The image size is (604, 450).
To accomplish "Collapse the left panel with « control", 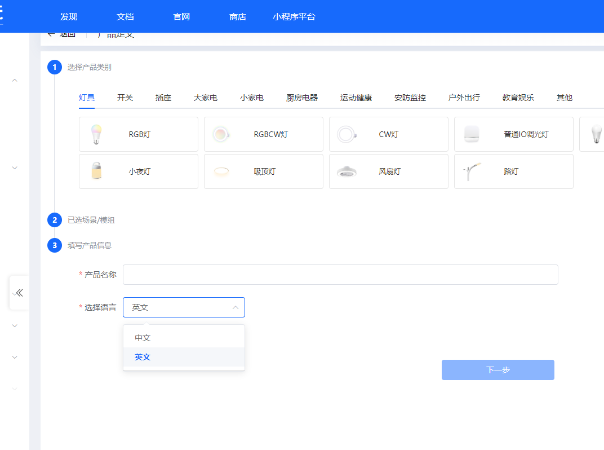I will pyautogui.click(x=19, y=293).
